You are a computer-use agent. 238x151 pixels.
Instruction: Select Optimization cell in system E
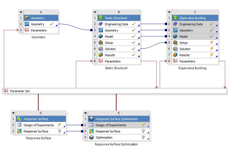(119, 138)
